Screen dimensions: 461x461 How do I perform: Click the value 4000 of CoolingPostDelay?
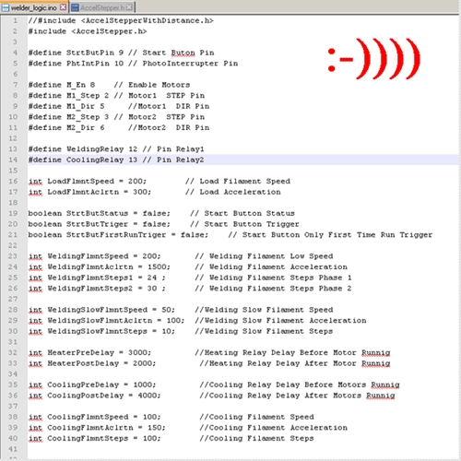tap(148, 396)
